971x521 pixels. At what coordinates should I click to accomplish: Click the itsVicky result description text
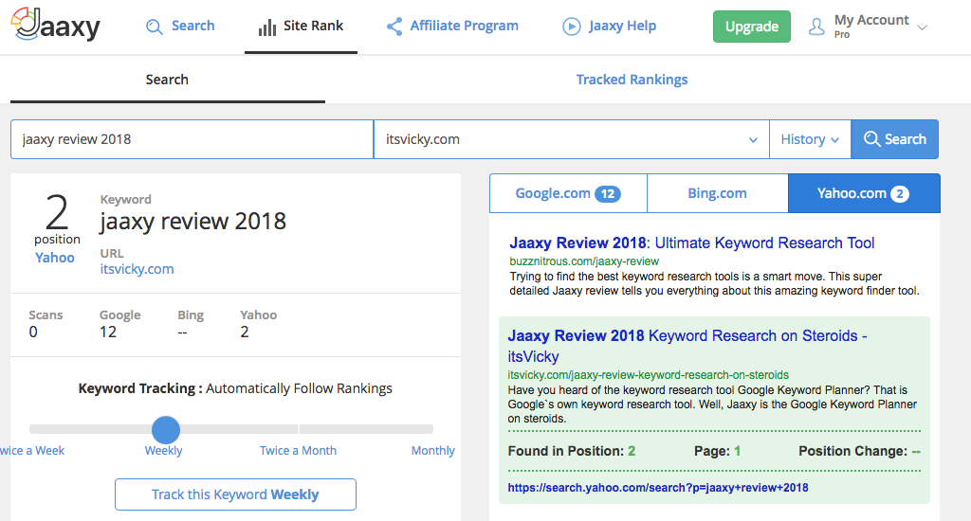coord(712,404)
